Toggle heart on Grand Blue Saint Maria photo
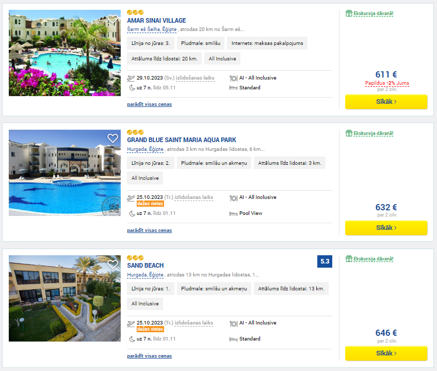This screenshot has height=371, width=437. point(112,138)
